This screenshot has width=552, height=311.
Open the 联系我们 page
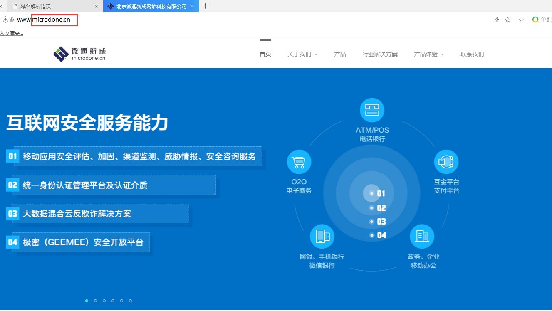point(472,54)
